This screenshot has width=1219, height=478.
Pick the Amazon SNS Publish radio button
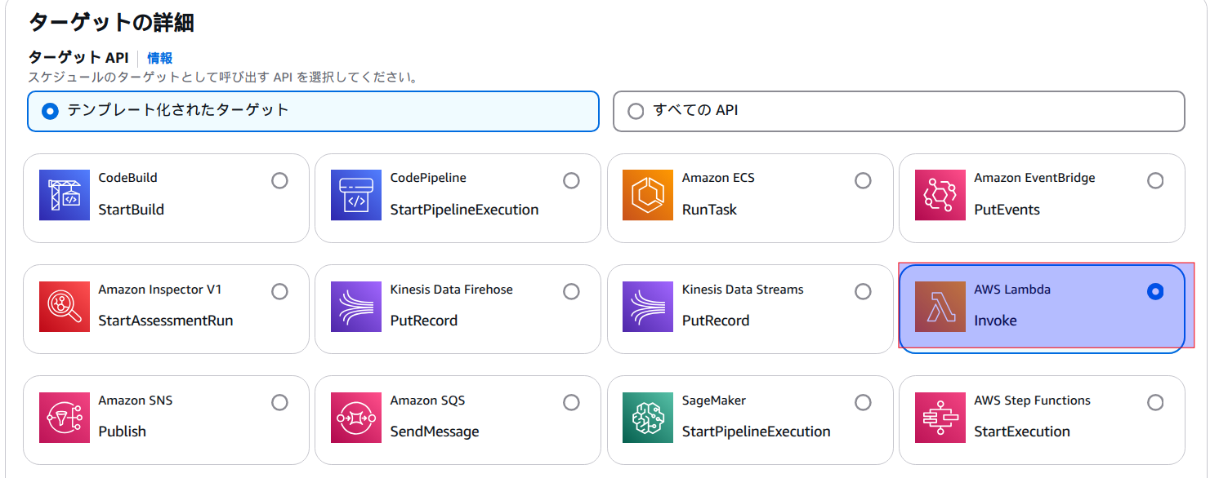279,402
